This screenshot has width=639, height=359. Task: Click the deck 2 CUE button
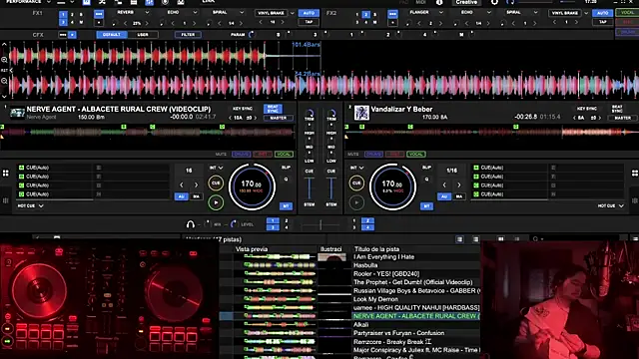pos(356,183)
